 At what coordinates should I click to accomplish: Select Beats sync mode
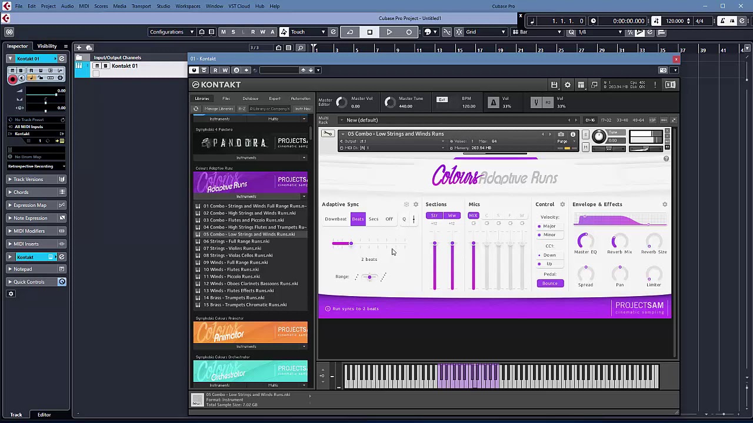pos(358,219)
